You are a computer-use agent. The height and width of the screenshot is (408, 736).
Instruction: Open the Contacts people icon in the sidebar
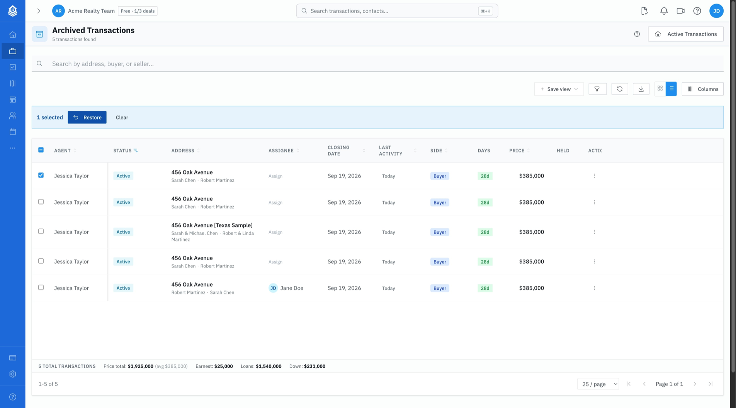(x=13, y=116)
